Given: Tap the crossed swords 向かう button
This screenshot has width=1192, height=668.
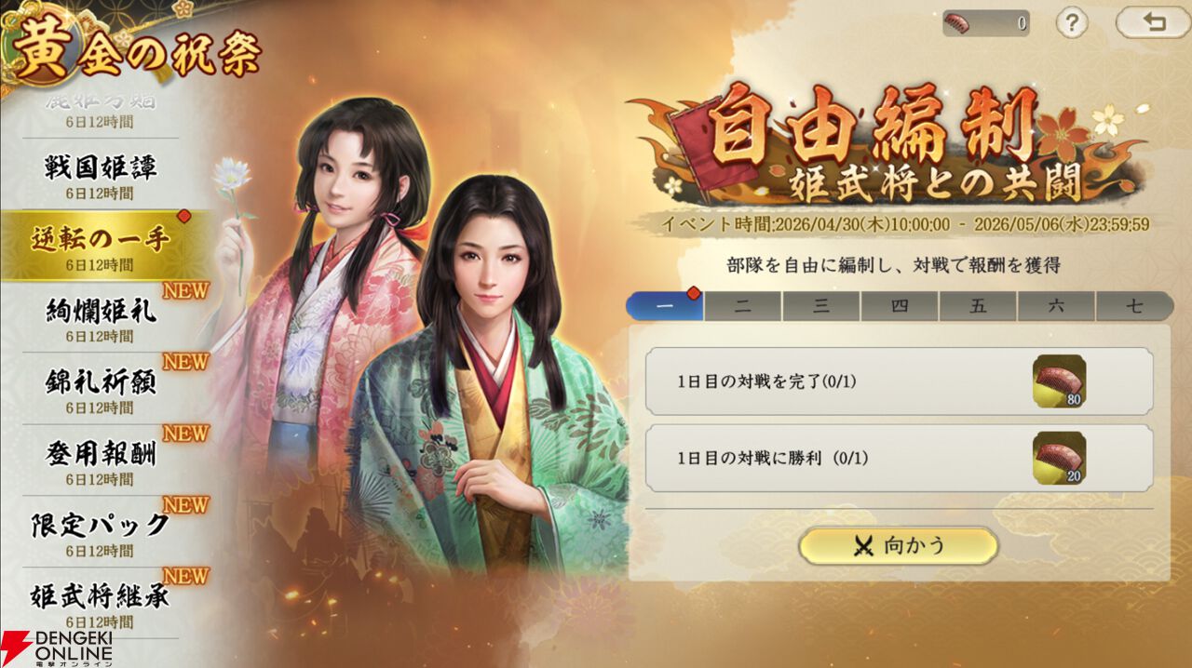Looking at the screenshot, I should (x=899, y=546).
